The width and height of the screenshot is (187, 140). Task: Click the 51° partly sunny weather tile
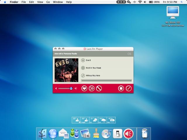click(x=93, y=120)
